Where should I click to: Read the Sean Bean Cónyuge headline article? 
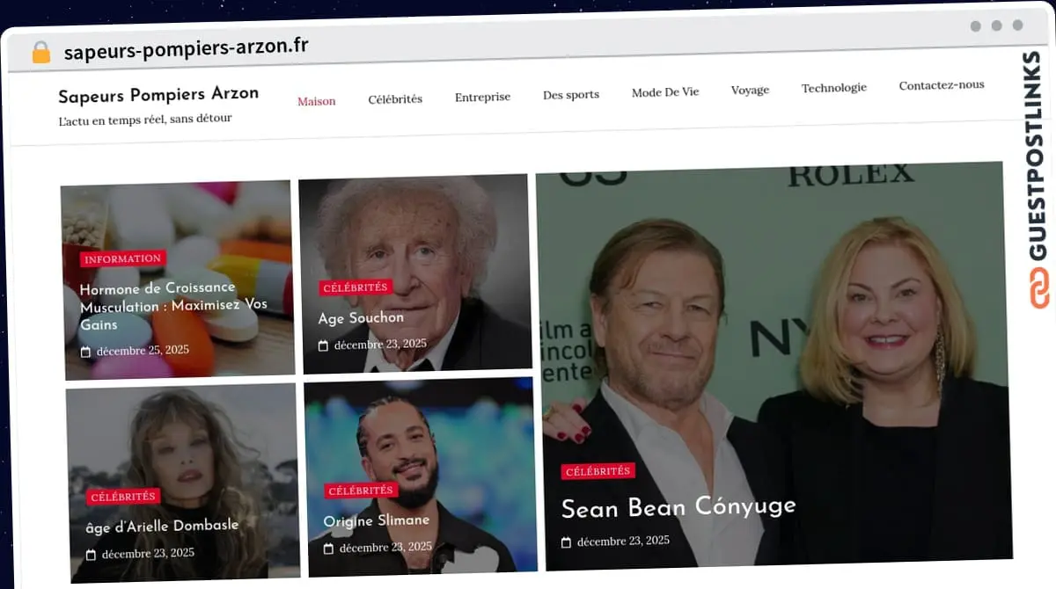click(x=678, y=508)
